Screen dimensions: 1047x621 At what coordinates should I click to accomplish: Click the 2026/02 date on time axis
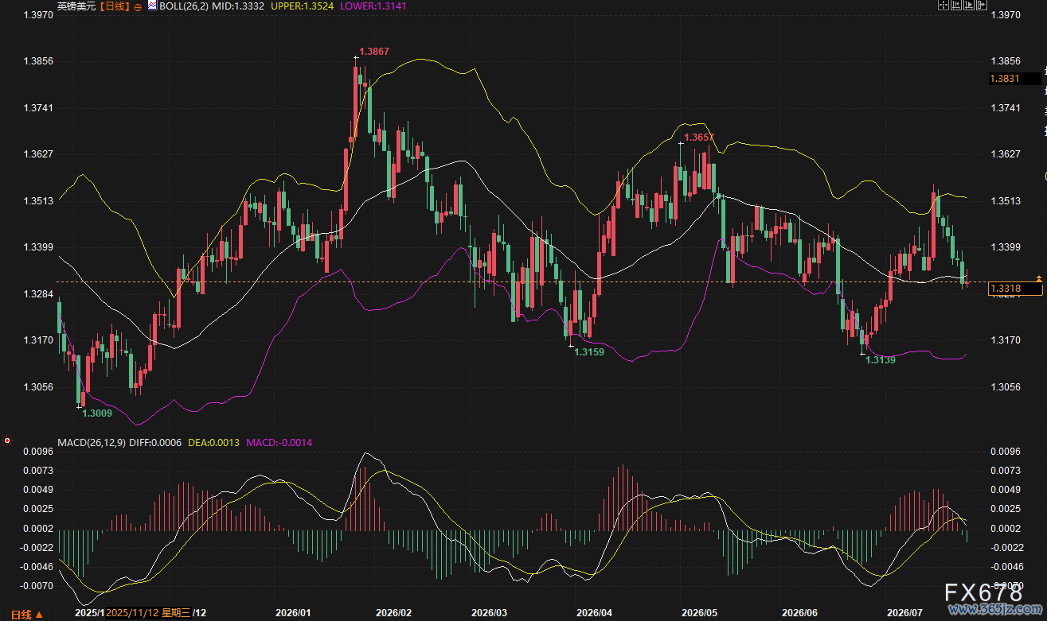(393, 613)
